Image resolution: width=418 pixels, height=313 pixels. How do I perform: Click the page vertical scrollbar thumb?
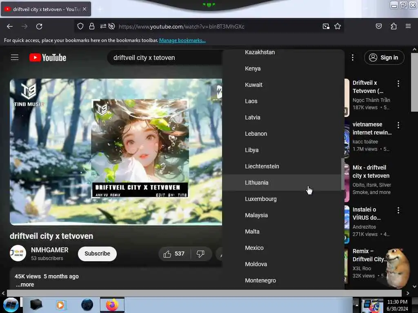pyautogui.click(x=414, y=82)
